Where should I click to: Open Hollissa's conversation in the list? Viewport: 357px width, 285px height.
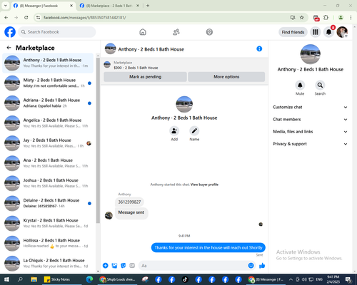click(x=48, y=243)
